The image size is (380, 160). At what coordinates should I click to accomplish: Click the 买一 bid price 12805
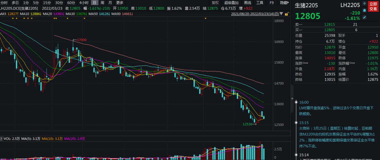pyautogui.click(x=330, y=30)
